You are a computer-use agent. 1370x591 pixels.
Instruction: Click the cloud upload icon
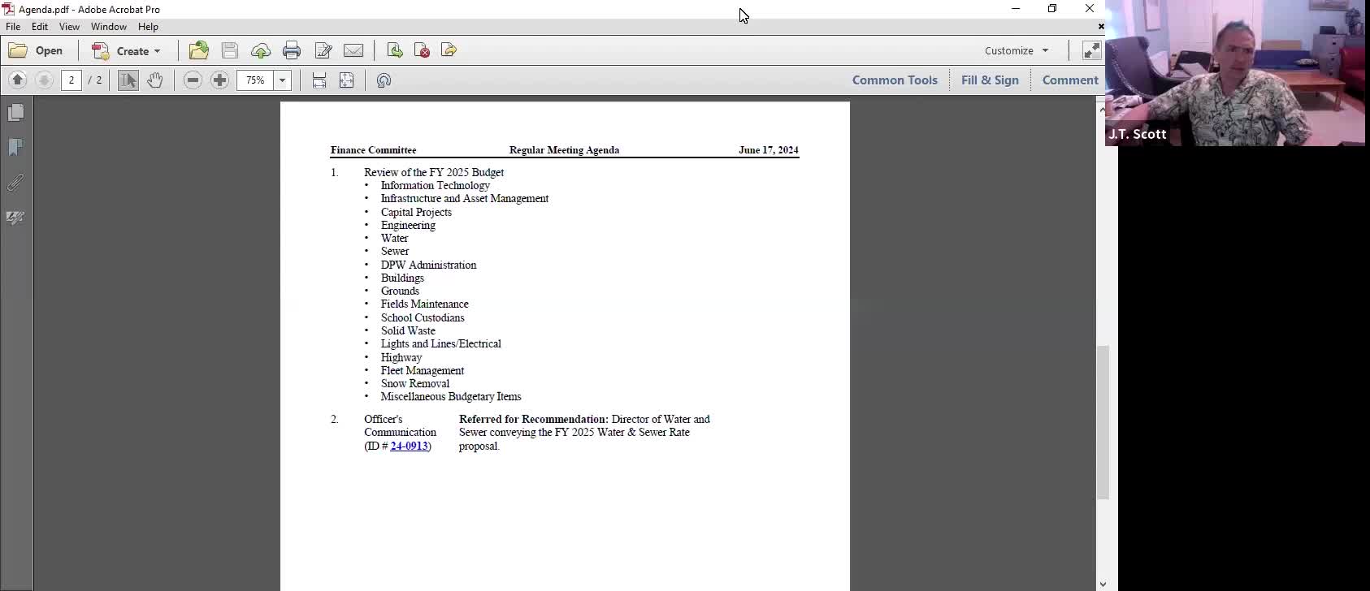[x=261, y=51]
